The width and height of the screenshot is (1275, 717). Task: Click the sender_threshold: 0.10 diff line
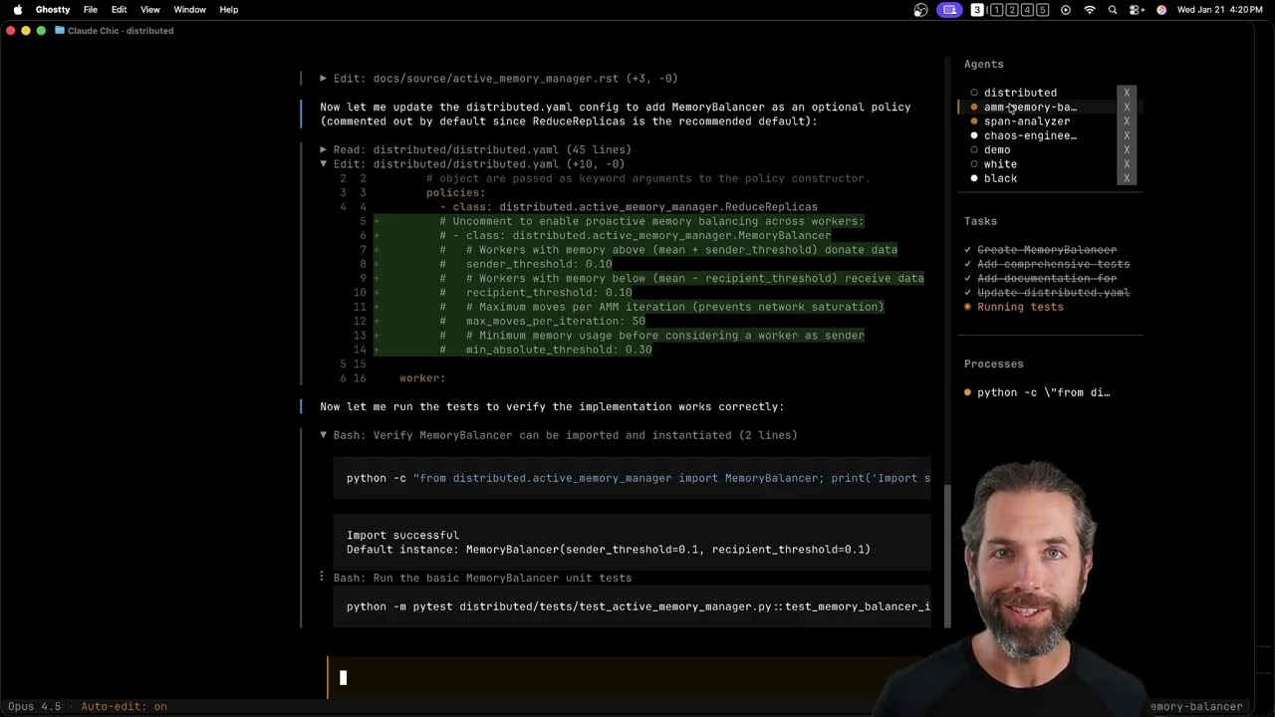click(539, 264)
